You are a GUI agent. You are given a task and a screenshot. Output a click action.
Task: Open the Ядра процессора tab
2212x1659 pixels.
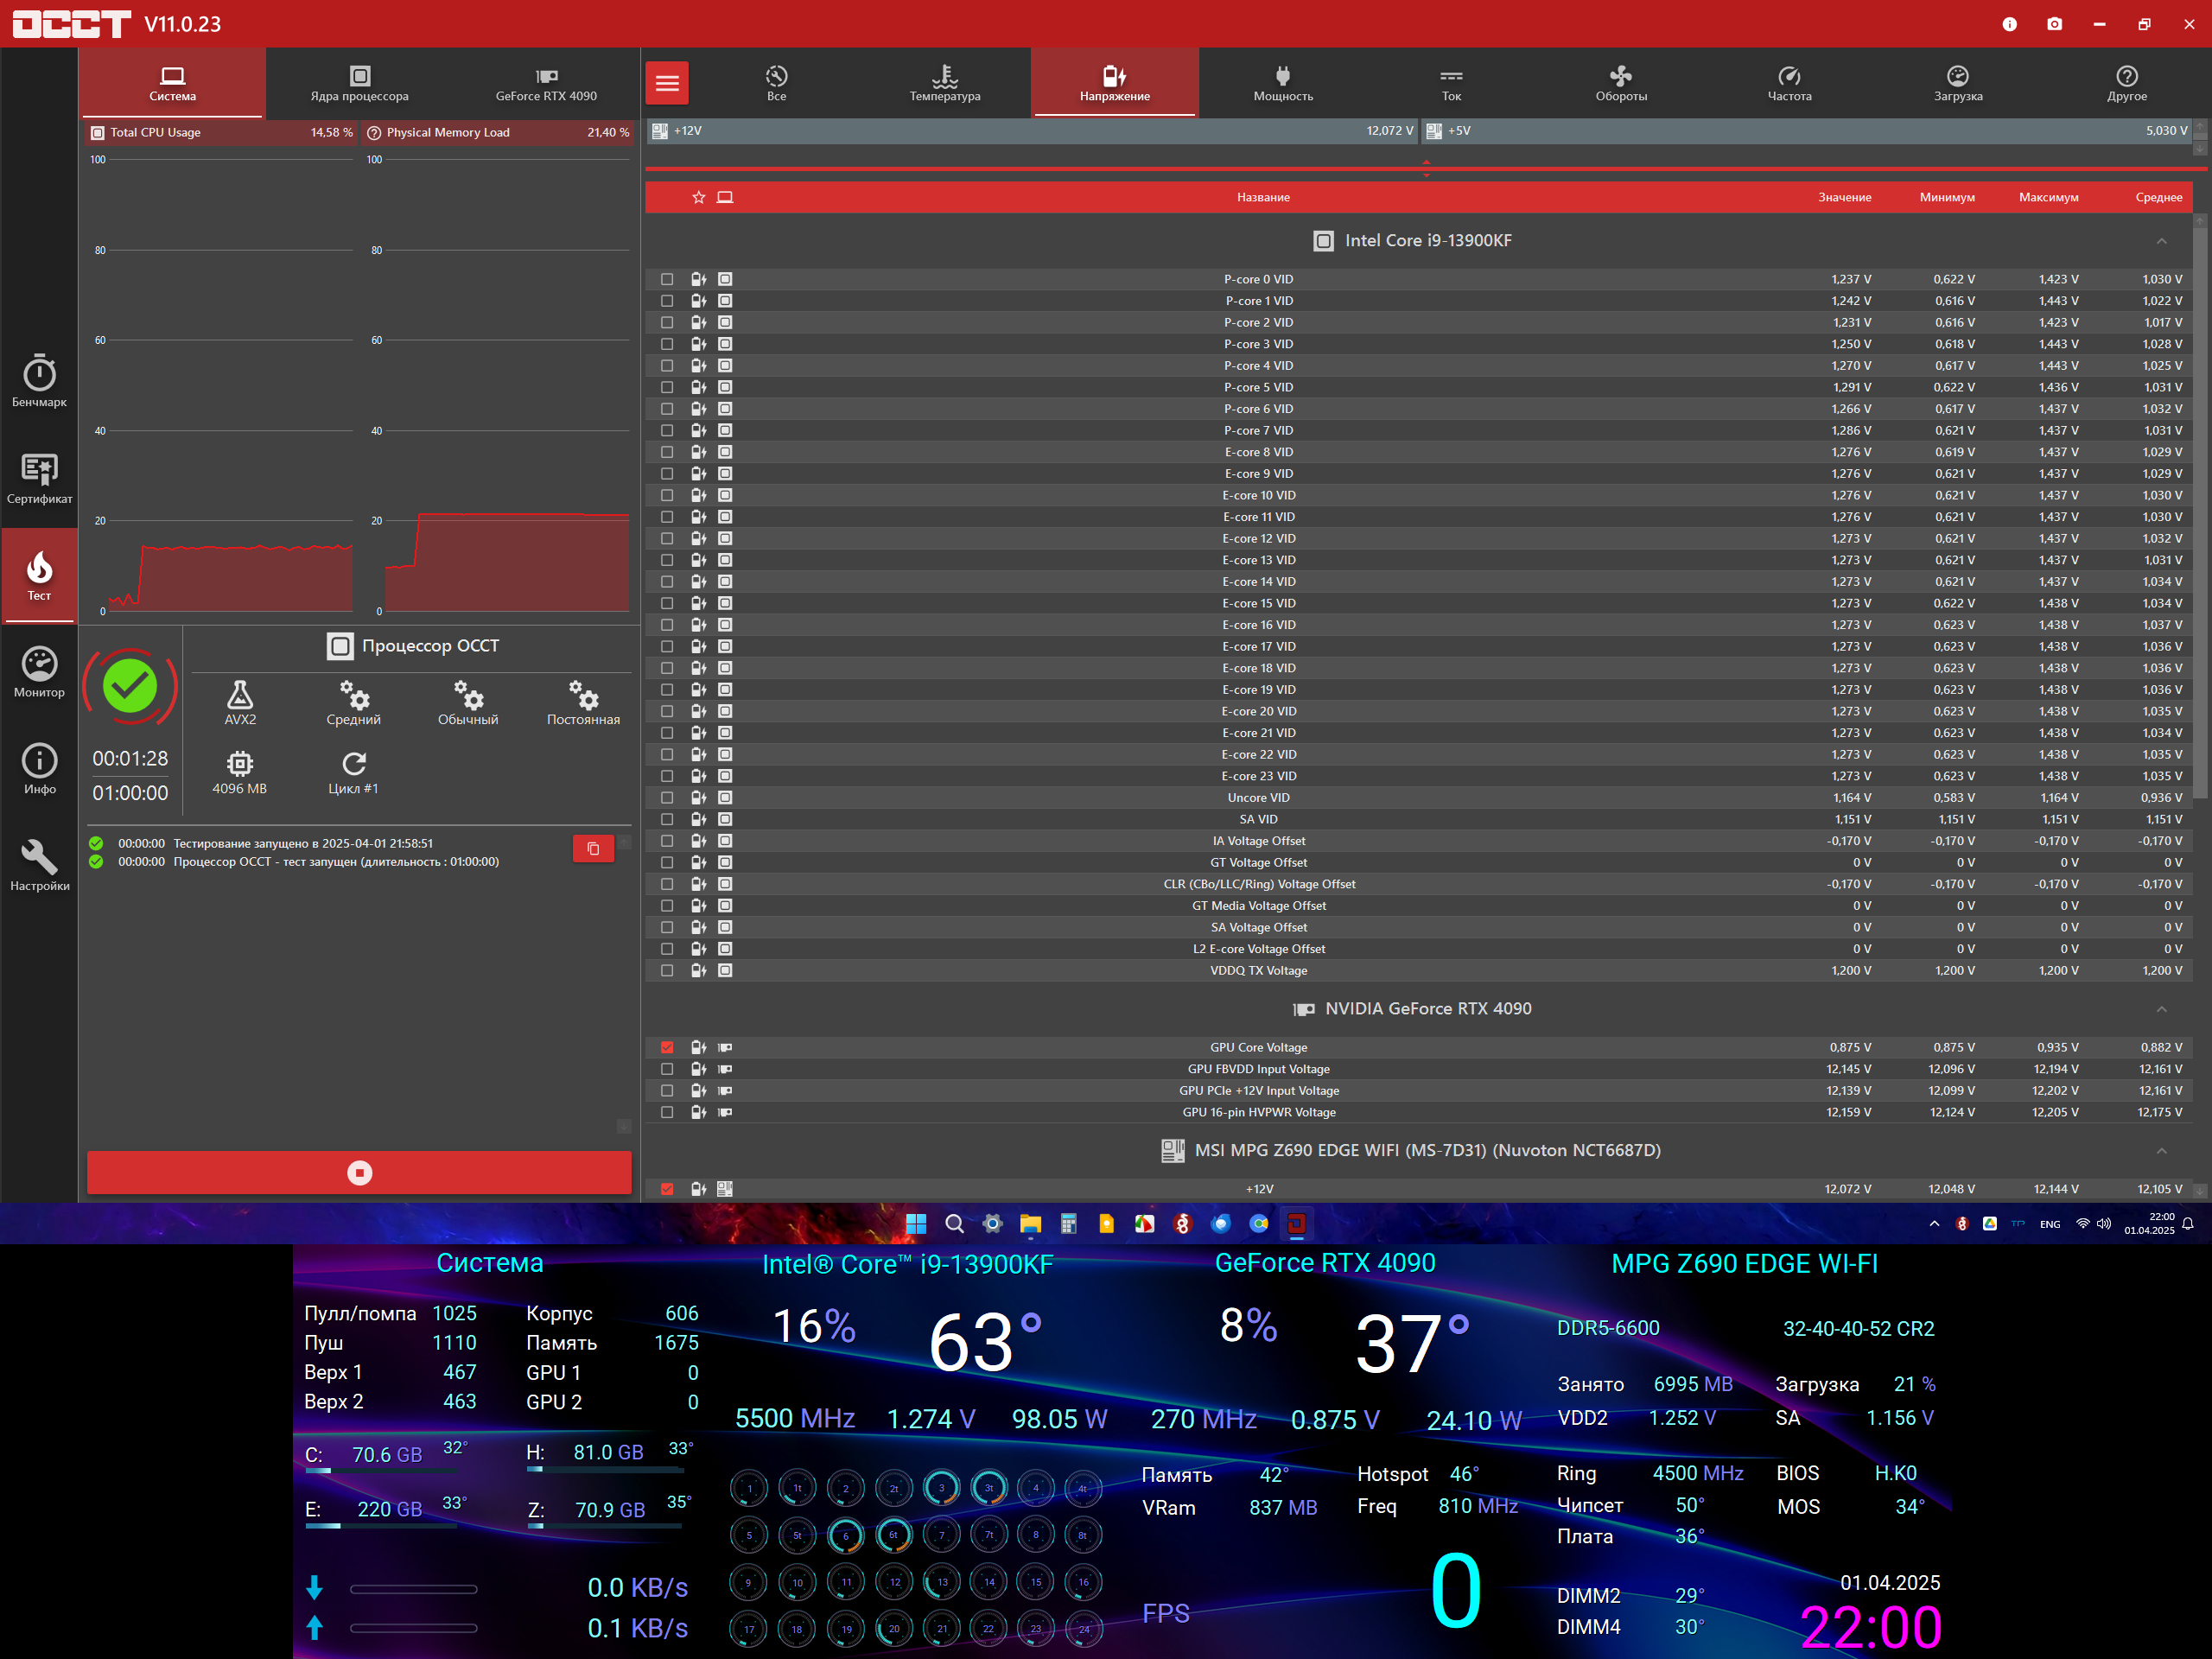359,84
